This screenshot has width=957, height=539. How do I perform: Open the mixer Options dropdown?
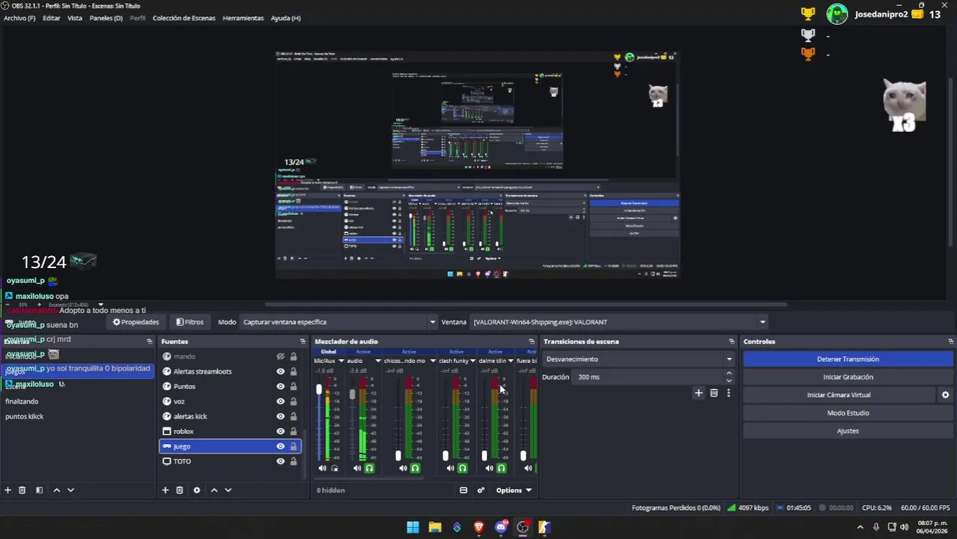coord(514,490)
